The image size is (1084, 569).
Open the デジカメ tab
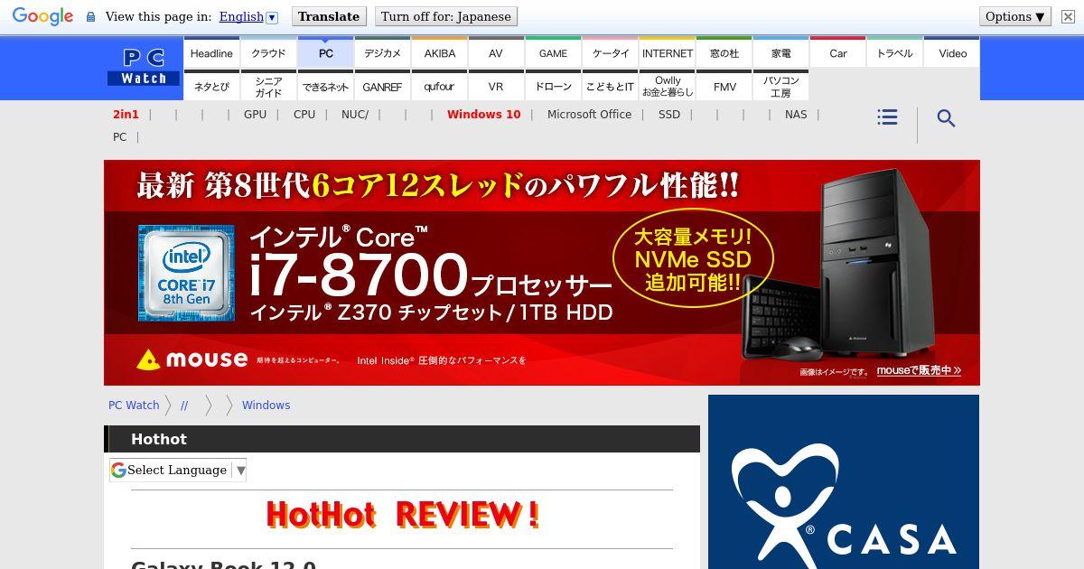click(382, 52)
